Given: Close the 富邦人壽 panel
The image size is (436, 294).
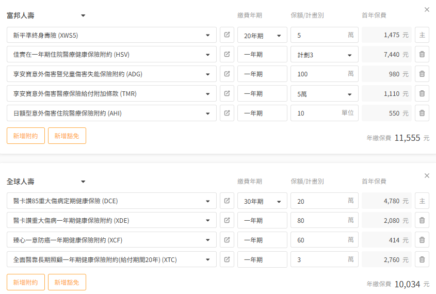Looking at the screenshot, I should click(x=427, y=10).
